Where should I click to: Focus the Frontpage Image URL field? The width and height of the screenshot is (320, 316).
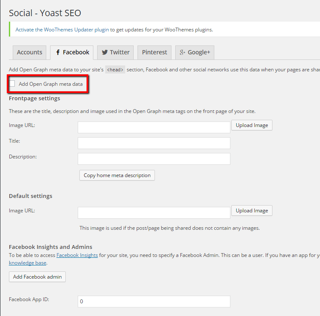tap(154, 127)
